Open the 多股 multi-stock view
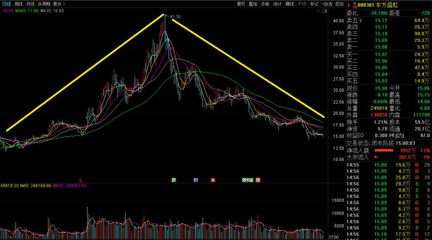432x240 pixels. click(x=265, y=4)
